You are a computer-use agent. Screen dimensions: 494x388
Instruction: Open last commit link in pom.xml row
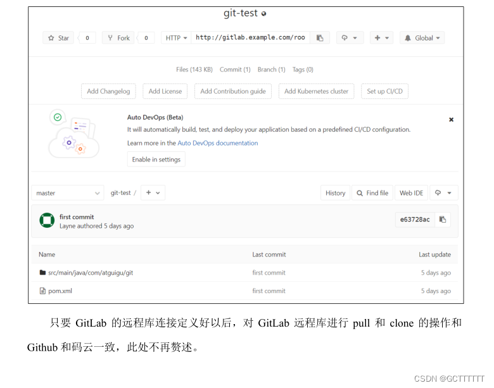point(269,291)
